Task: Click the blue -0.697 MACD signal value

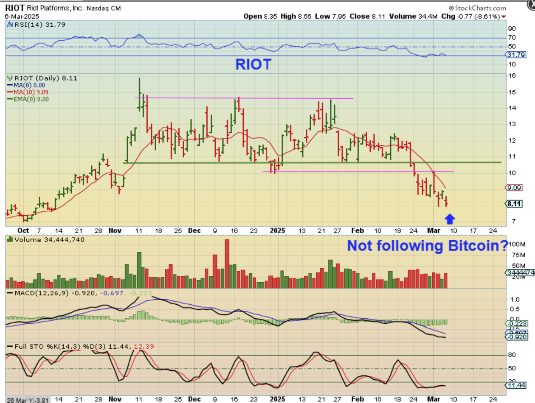Action: tap(113, 293)
